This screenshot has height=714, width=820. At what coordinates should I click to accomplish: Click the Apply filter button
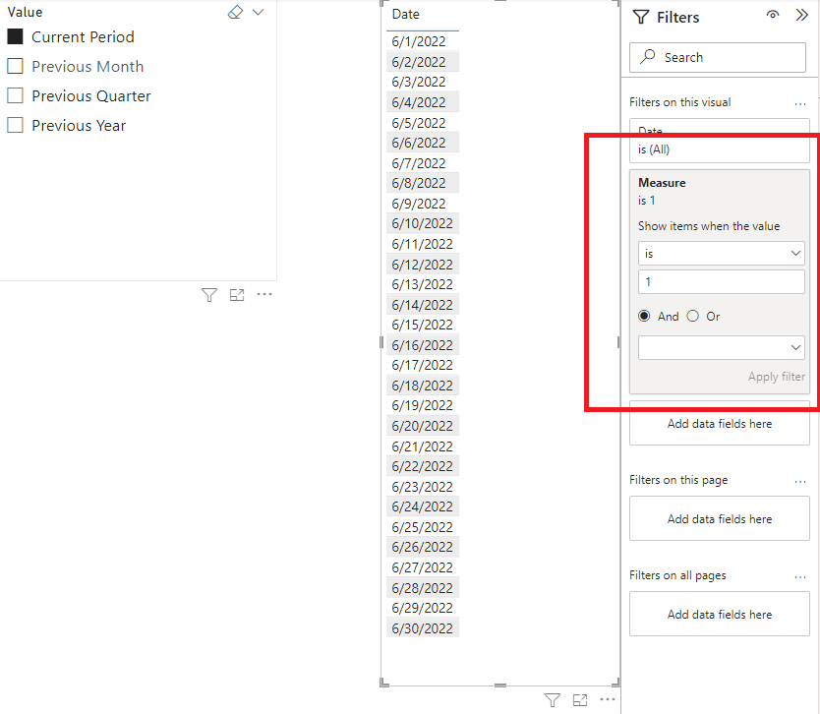777,377
